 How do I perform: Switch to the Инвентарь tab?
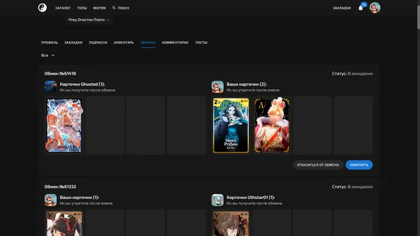[x=123, y=42]
